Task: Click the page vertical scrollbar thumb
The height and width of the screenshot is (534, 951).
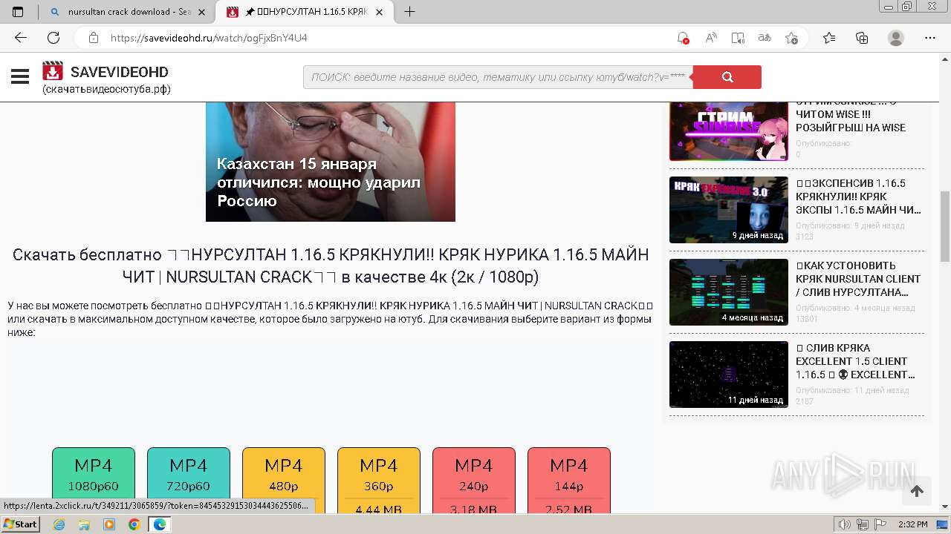Action: pyautogui.click(x=945, y=226)
